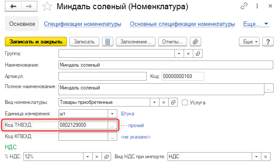Expand the Единица измерения dropdown

click(112, 114)
